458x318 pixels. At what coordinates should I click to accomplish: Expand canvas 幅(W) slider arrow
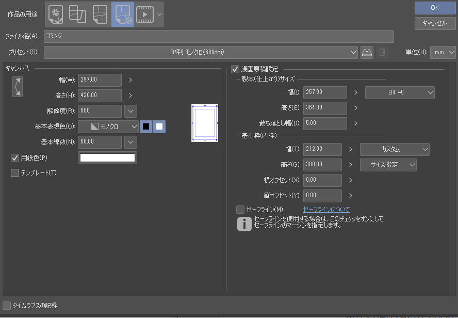click(130, 80)
